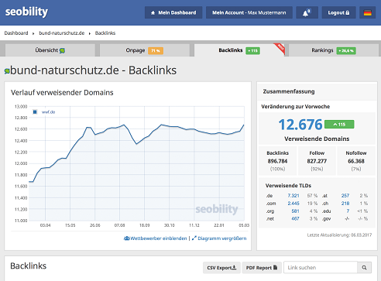Viewport: 381px width, 281px height.
Task: Open the notifications bell
Action: 307,12
